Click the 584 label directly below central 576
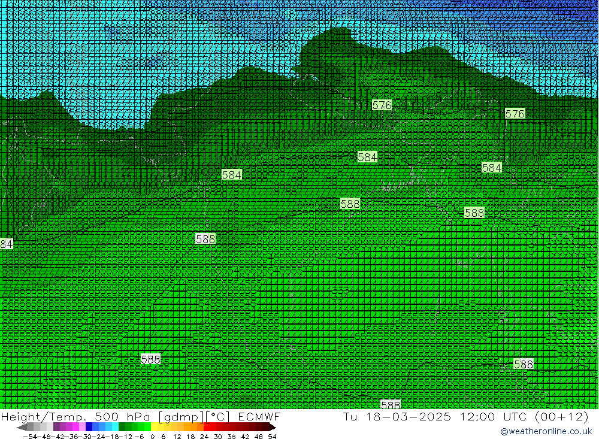Screen dimensions: 599x439 (x=367, y=157)
